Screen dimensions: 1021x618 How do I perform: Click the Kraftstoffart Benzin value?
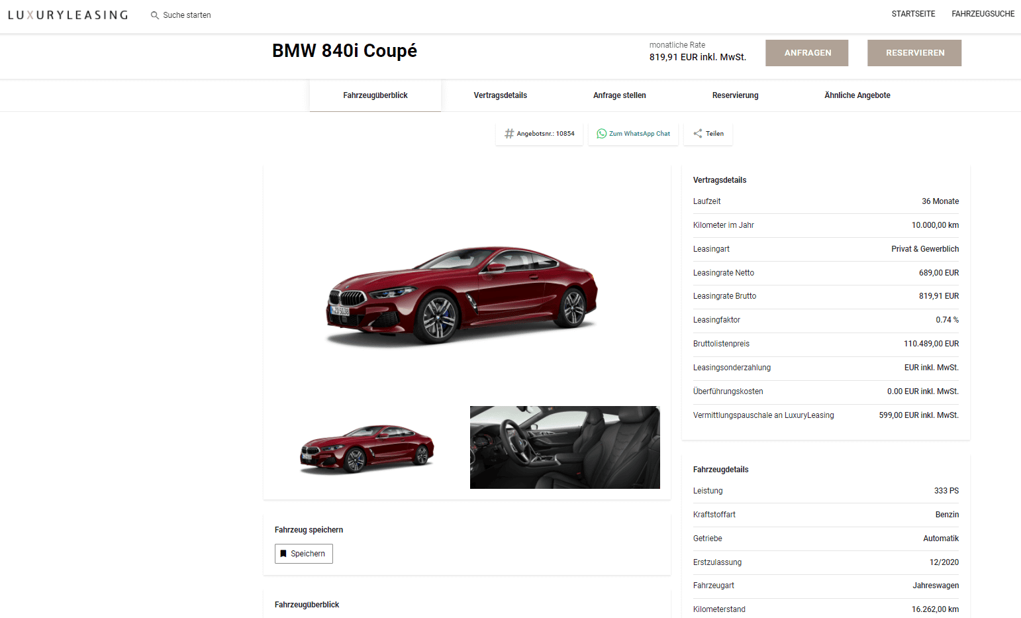tap(947, 515)
